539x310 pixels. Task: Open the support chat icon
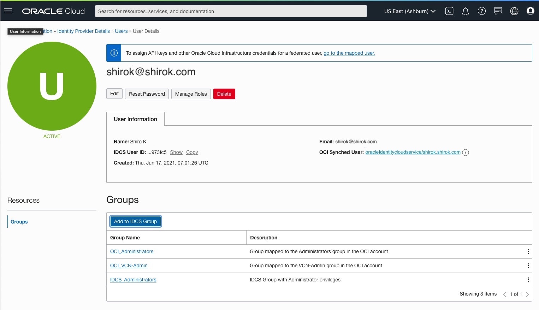point(498,11)
